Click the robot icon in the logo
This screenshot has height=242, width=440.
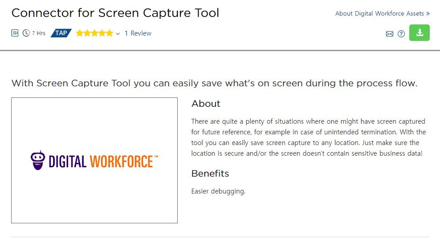pyautogui.click(x=37, y=160)
